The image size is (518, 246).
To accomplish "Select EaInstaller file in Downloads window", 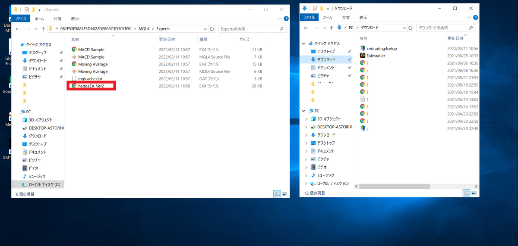I will tap(376, 56).
